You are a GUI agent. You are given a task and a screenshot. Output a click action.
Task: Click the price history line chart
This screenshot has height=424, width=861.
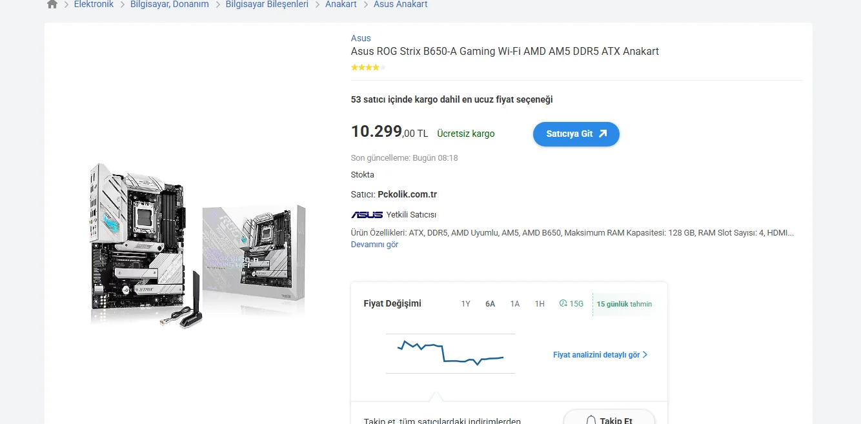pos(451,353)
